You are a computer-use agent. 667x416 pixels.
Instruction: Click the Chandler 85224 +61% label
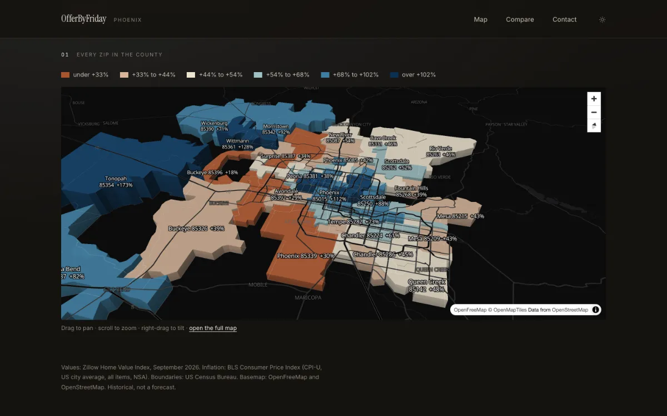point(371,236)
